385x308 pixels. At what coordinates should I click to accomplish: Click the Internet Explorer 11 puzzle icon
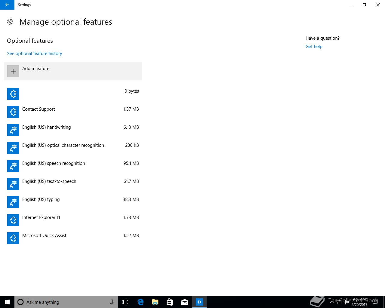tap(13, 220)
